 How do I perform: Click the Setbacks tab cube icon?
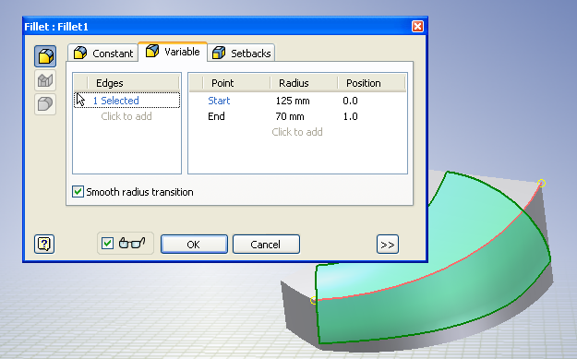click(219, 53)
